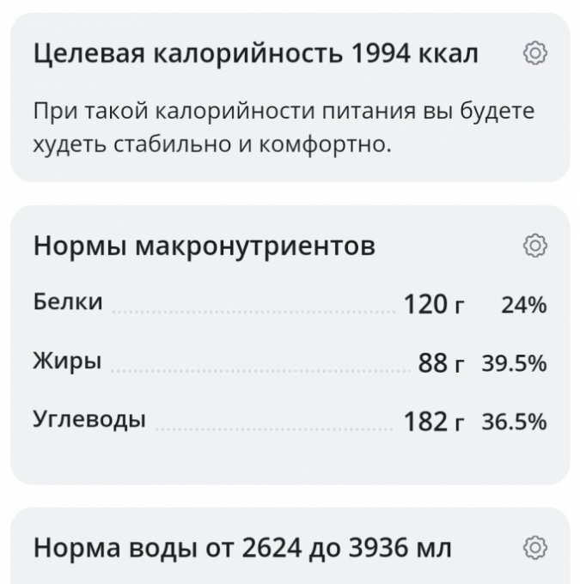The height and width of the screenshot is (584, 580).
Task: Tap the 24% protein percentage
Action: 524,305
